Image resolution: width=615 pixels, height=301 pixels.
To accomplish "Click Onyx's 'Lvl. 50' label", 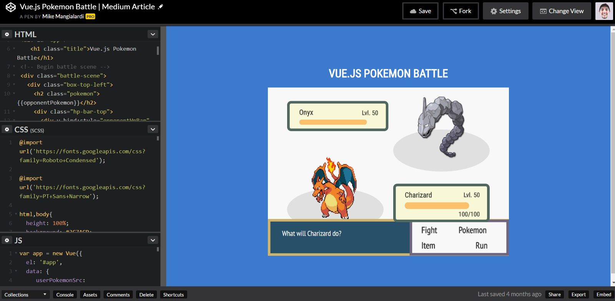I will [x=370, y=113].
